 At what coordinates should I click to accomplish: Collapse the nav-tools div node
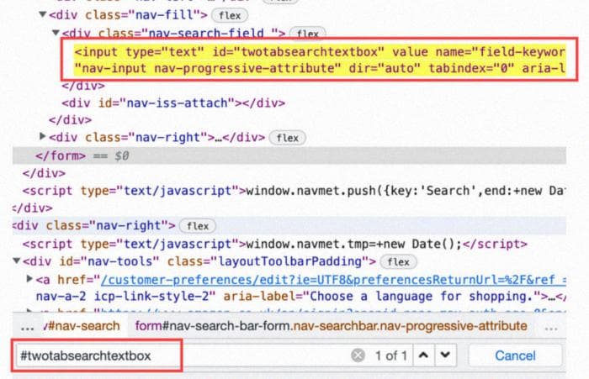(x=16, y=261)
